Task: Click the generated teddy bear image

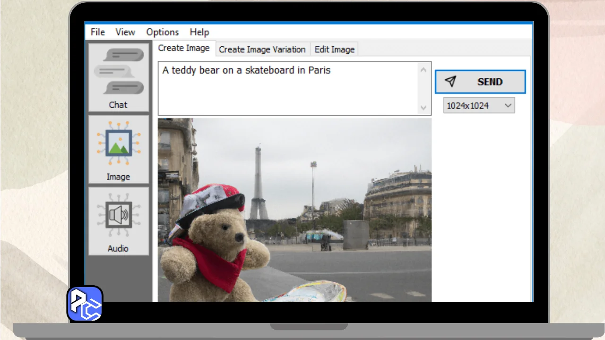Action: coord(294,210)
